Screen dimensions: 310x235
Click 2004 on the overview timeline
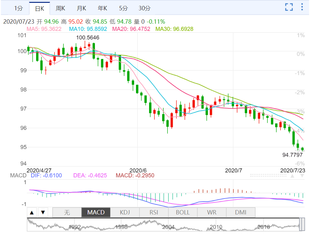pyautogui.click(x=168, y=227)
